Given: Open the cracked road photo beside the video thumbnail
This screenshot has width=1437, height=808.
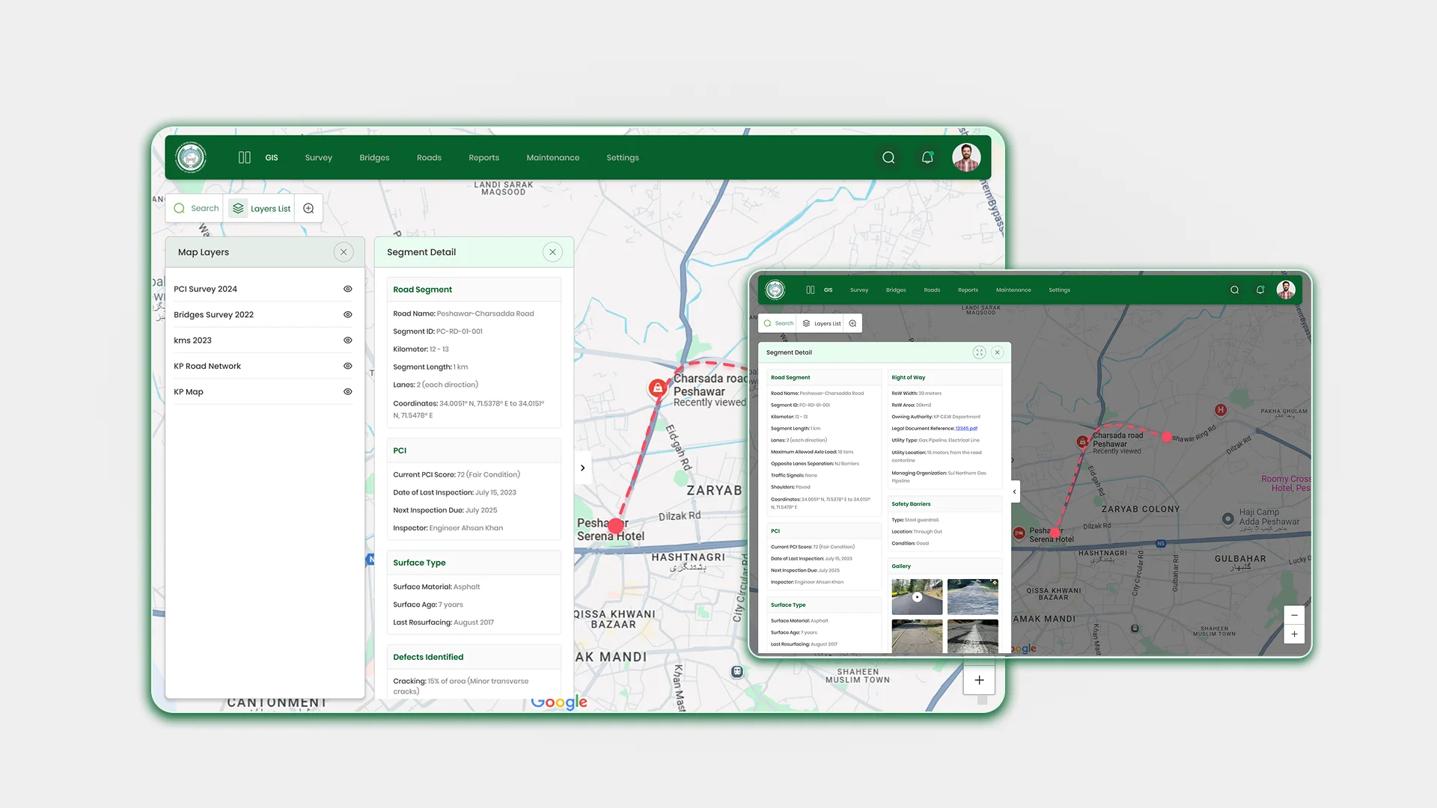Looking at the screenshot, I should point(972,597).
